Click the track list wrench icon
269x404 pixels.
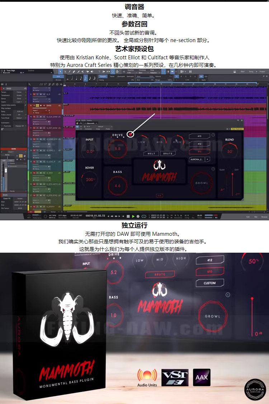29,84
